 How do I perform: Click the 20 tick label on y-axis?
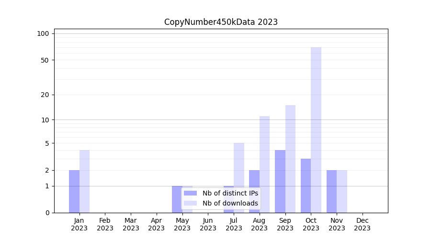pyautogui.click(x=45, y=95)
